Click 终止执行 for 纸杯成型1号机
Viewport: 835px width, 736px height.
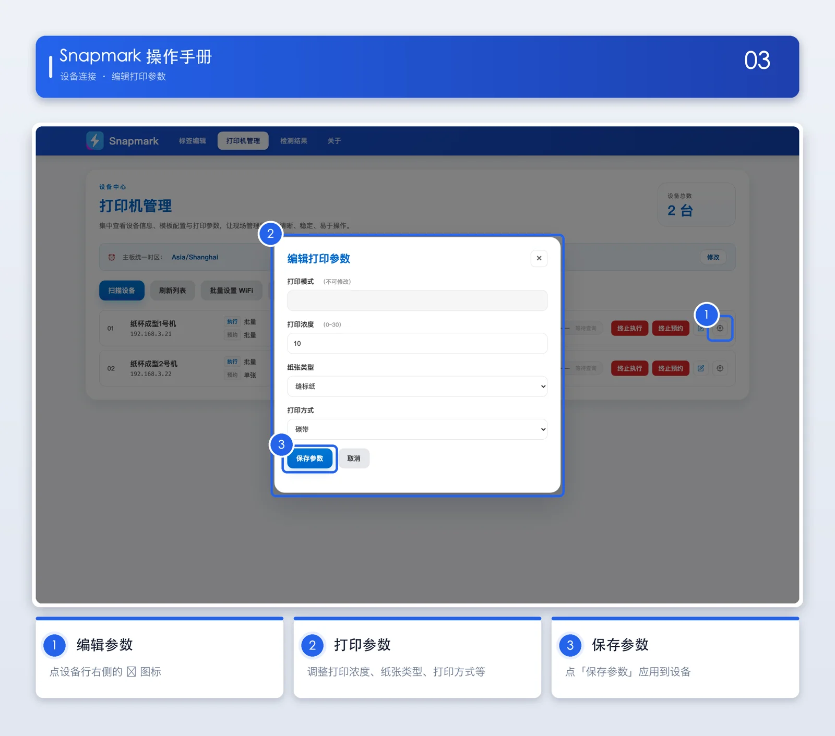tap(630, 328)
